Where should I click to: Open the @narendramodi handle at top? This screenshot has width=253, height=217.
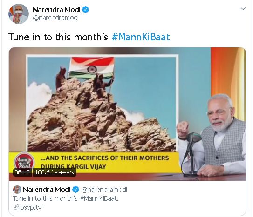(55, 18)
